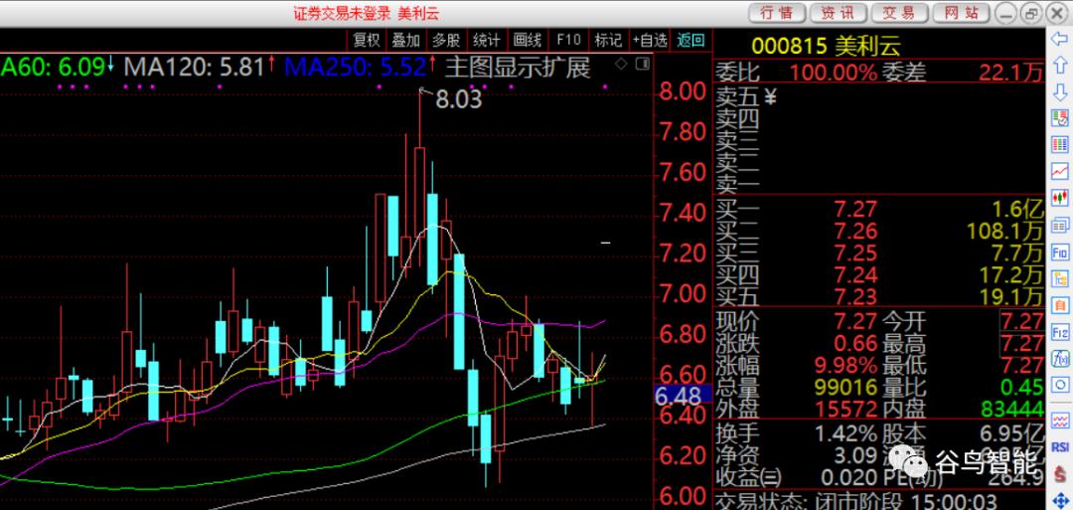The height and width of the screenshot is (510, 1073).
Task: Click the 返回 return button
Action: point(690,40)
